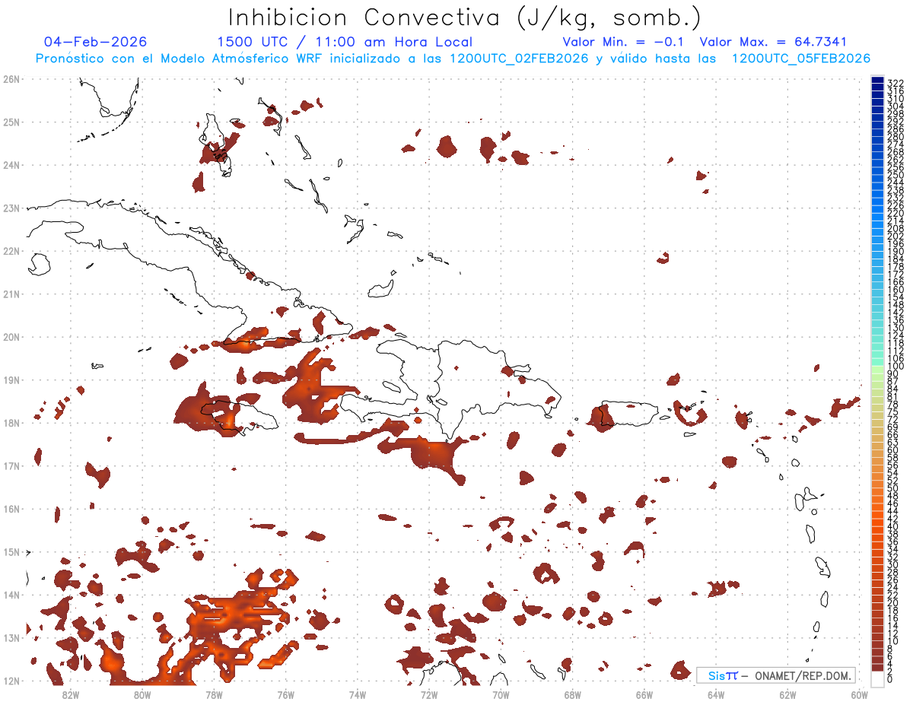Select the date text '04-Feb-2026'

coord(96,42)
